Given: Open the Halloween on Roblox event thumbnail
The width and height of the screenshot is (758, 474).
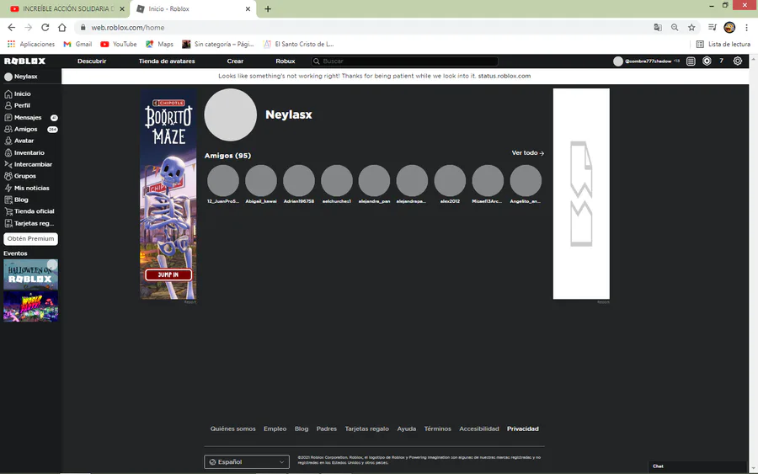Looking at the screenshot, I should coord(30,274).
